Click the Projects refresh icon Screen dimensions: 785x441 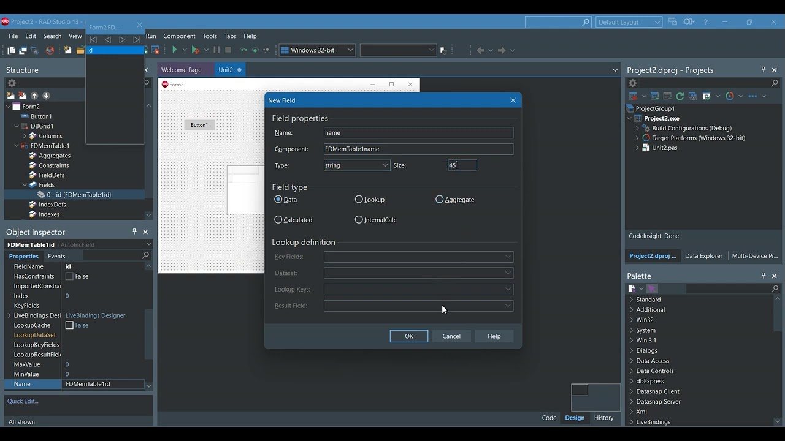coord(680,96)
